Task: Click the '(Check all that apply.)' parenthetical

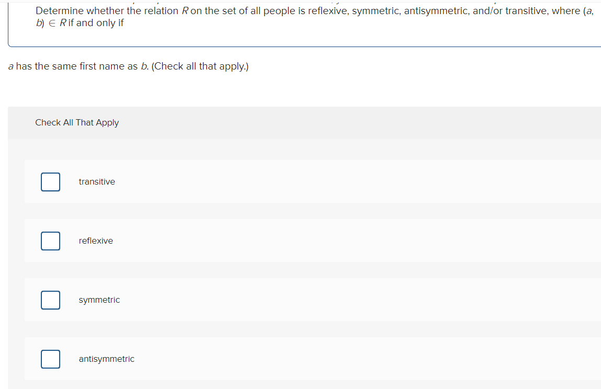Action: tap(200, 66)
